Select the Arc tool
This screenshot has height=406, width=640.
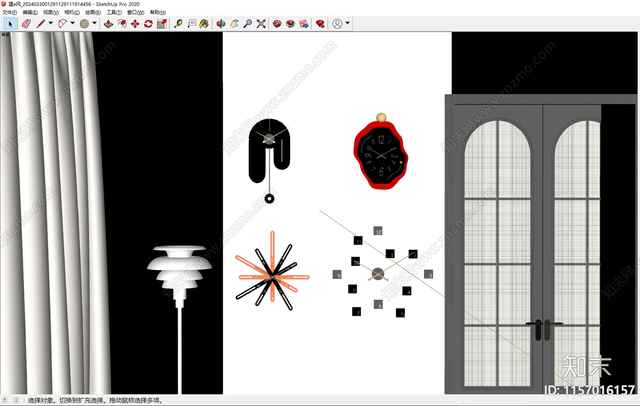click(62, 24)
